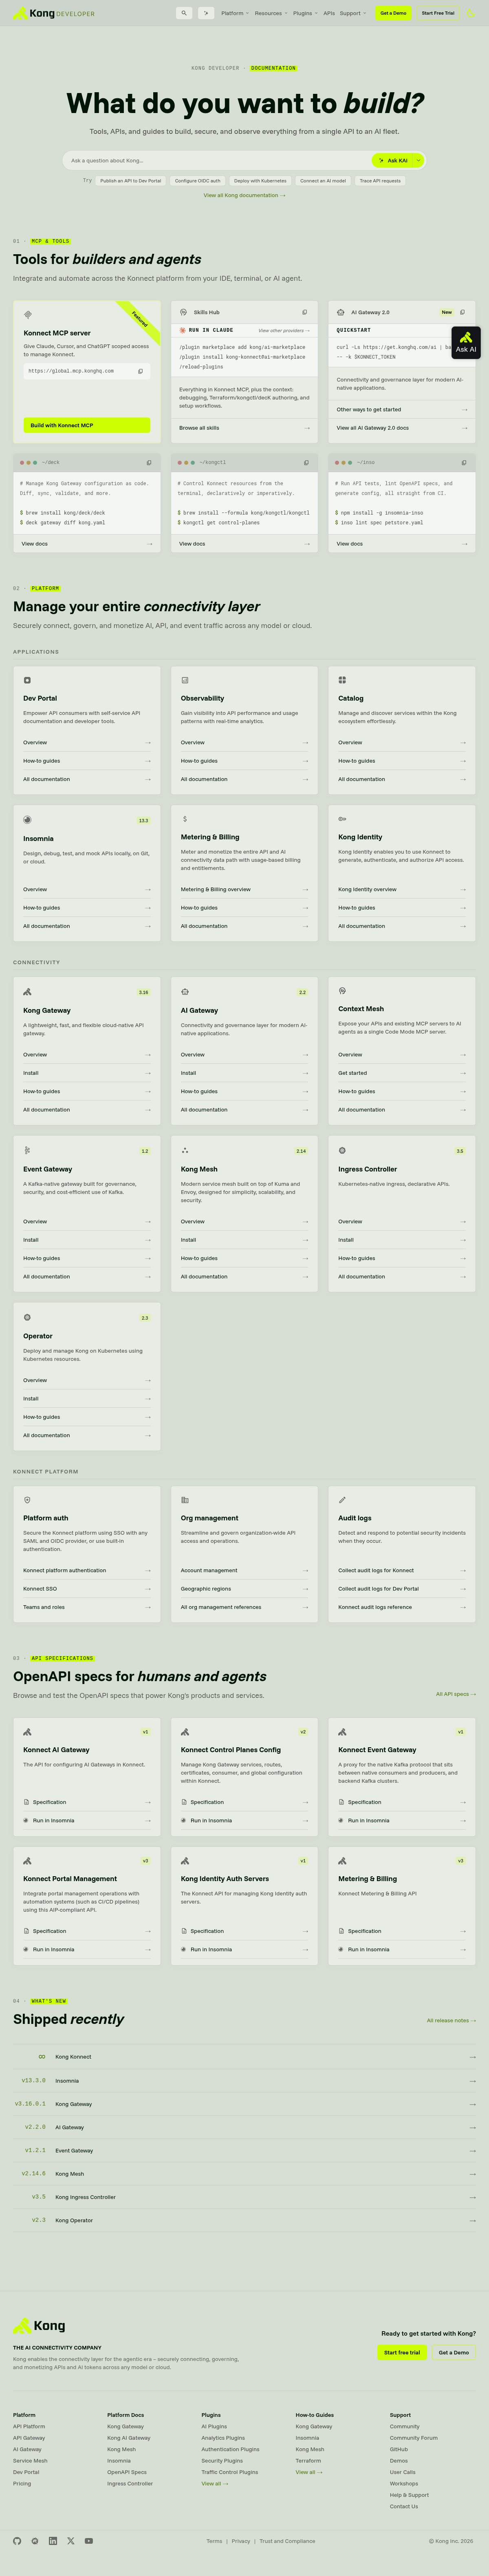Click the Audit logs pencil icon
The image size is (489, 2576).
[x=342, y=1500]
